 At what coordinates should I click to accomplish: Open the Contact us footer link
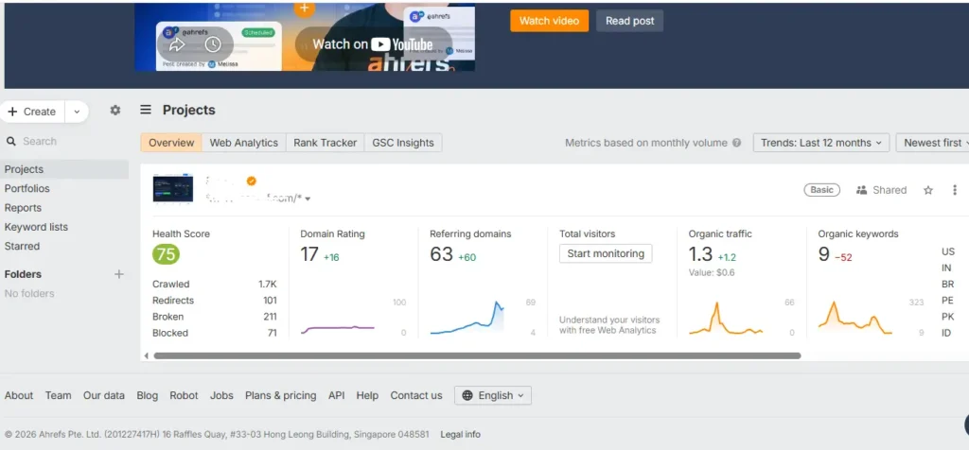[x=416, y=396]
